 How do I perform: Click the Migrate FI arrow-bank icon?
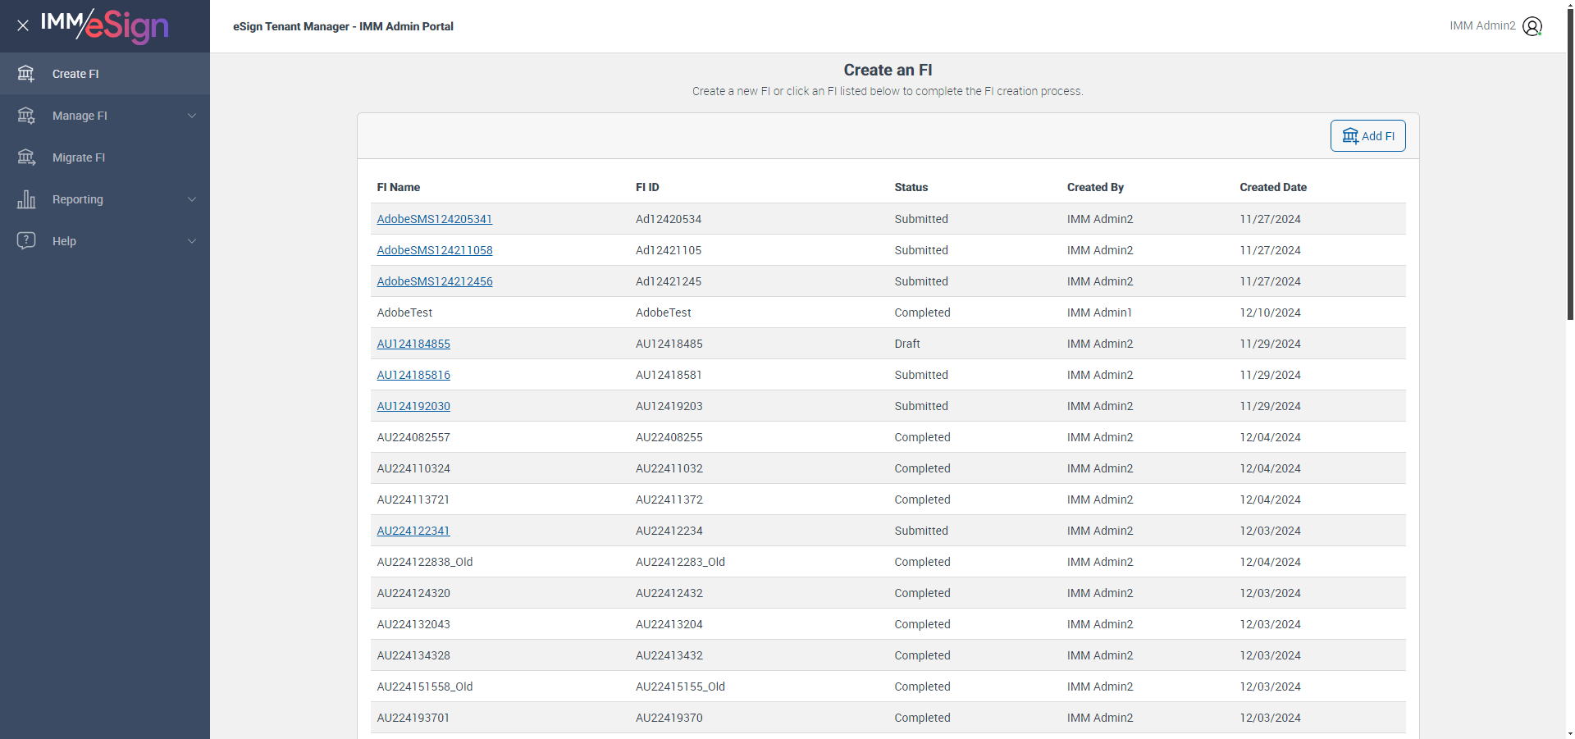coord(26,157)
